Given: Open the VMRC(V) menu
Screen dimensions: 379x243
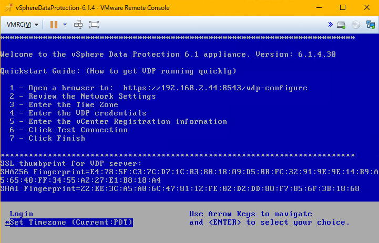Looking at the screenshot, I should 23,24.
